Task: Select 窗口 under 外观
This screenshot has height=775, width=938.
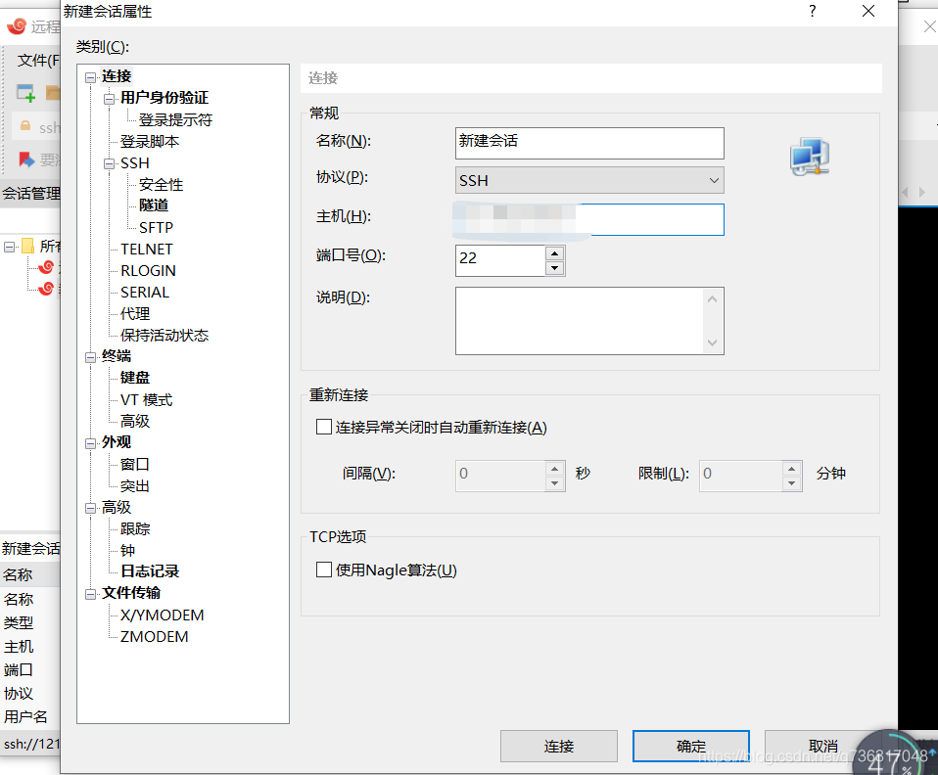Action: click(x=134, y=464)
